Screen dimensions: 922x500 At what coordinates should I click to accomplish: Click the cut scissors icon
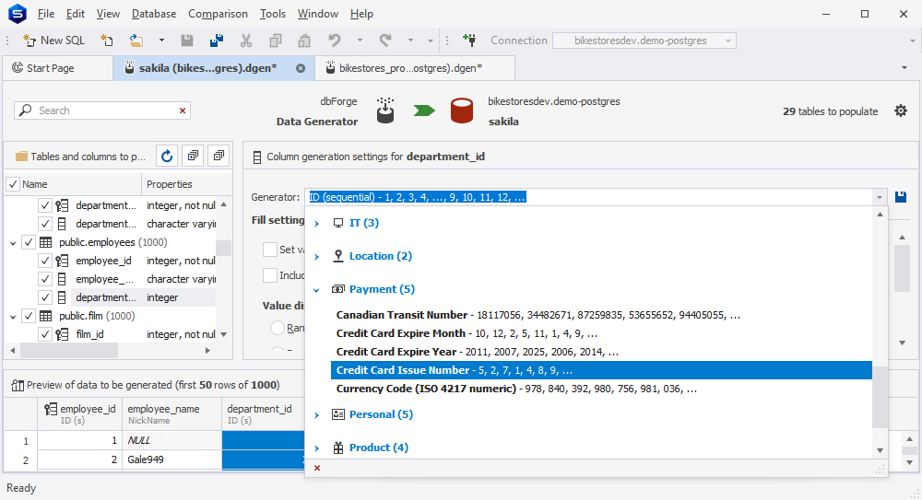tap(246, 41)
